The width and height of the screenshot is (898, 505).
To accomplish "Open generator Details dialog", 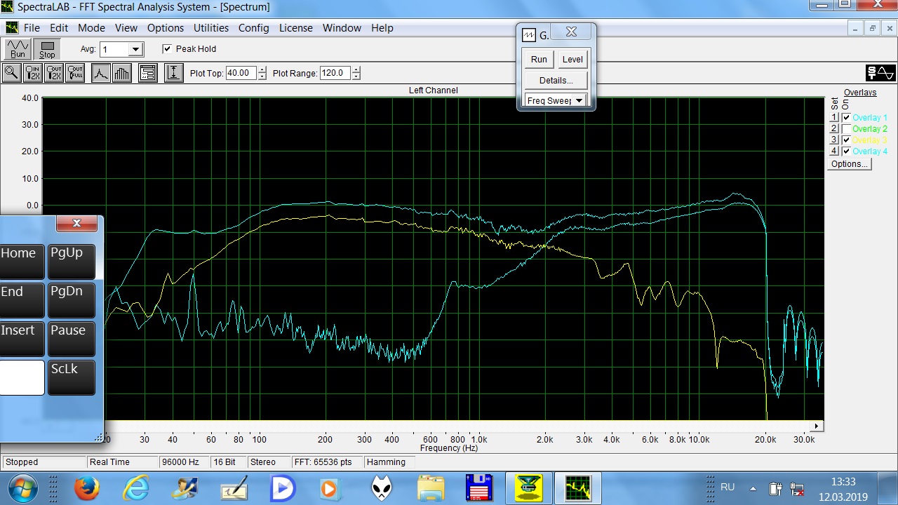I will [556, 80].
